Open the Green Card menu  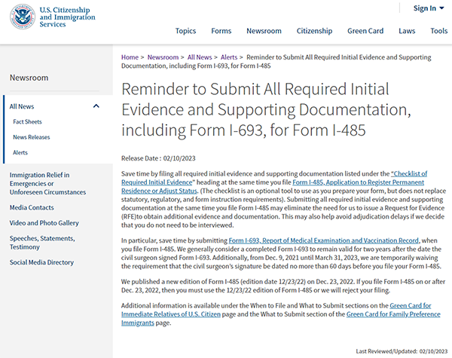365,31
